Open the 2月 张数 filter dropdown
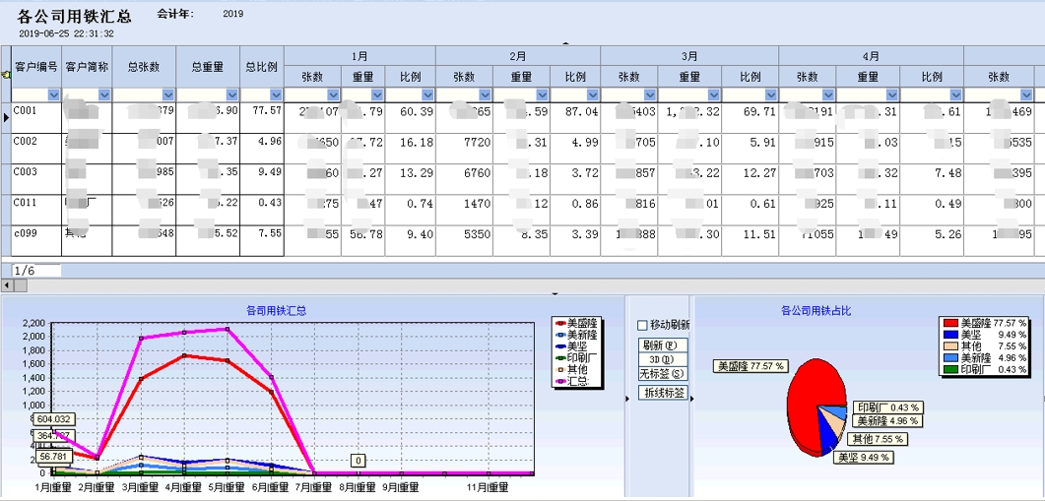 (x=486, y=95)
